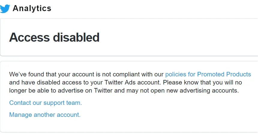Screen dimensions: 258x136
Task: Select the Manage another account link
Action: [x=45, y=115]
